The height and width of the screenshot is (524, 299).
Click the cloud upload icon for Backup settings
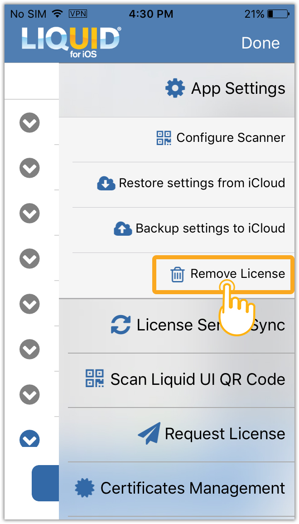[123, 228]
